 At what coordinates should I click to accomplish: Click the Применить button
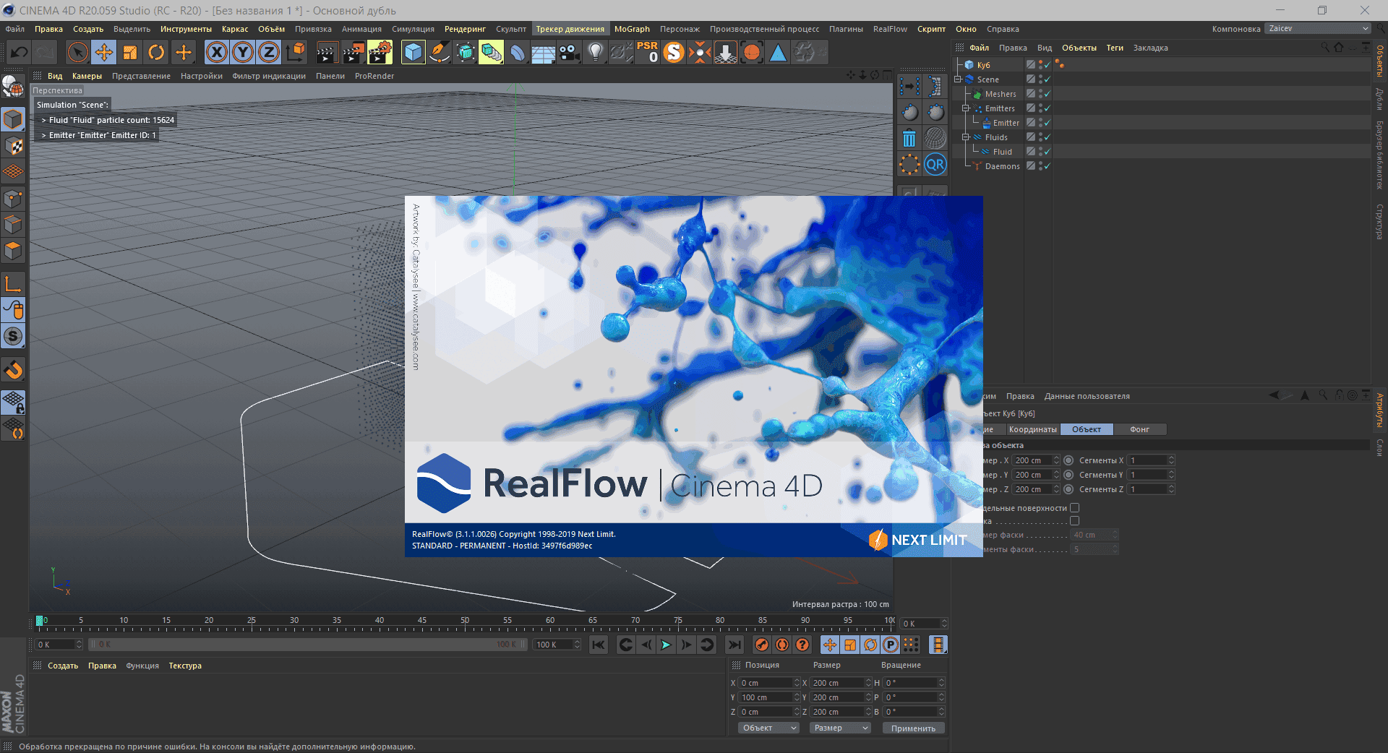(x=913, y=728)
